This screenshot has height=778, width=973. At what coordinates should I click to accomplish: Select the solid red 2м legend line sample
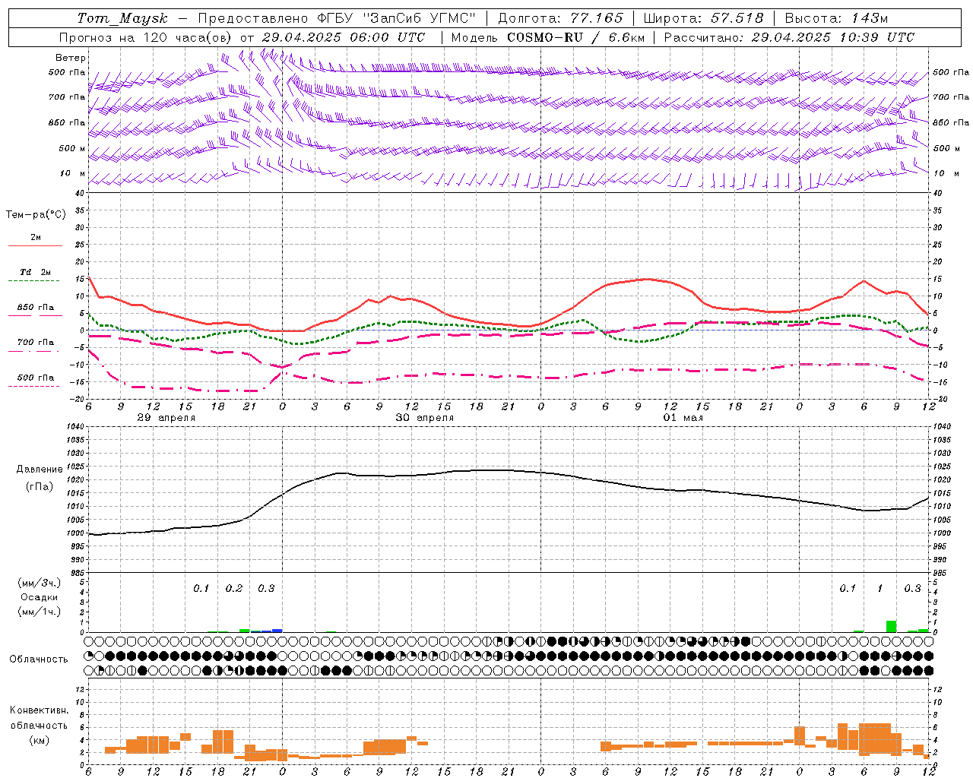click(35, 245)
